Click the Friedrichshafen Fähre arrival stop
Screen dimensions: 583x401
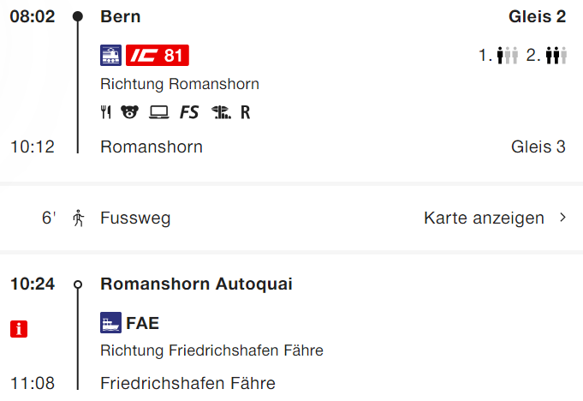click(x=187, y=383)
